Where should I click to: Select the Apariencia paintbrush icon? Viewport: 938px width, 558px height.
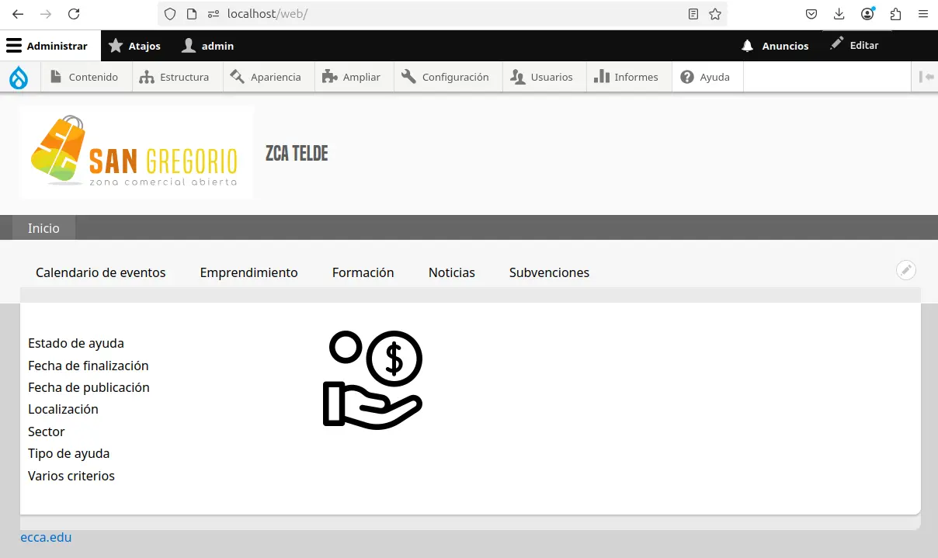pos(236,76)
